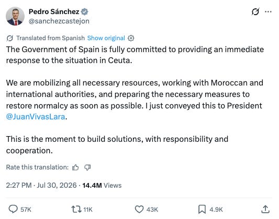Click the 2:27 PM Jul 30, 2026 timestamp
279x219 pixels.
[41, 185]
